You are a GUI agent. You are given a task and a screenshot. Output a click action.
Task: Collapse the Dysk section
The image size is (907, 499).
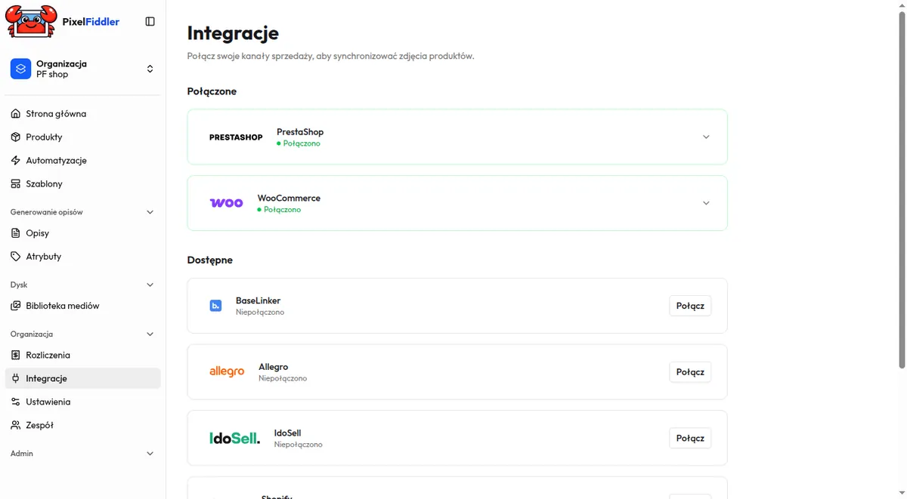tap(150, 285)
